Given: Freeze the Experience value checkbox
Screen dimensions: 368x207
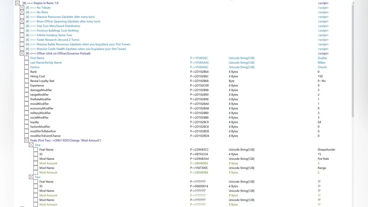Looking at the screenshot, I should pos(27,86).
